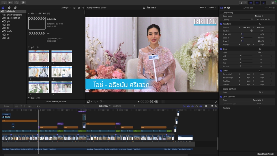The image size is (277, 156).
Task: Uncheck the Distort checkbox
Action: [221, 70]
